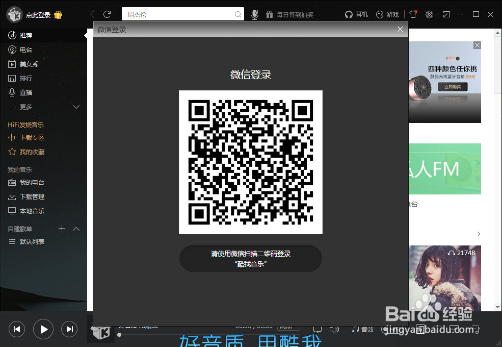Activate the microphone song recognition icon

255,14
